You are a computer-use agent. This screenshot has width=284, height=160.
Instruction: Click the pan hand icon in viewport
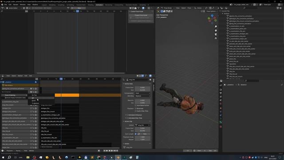(216, 31)
